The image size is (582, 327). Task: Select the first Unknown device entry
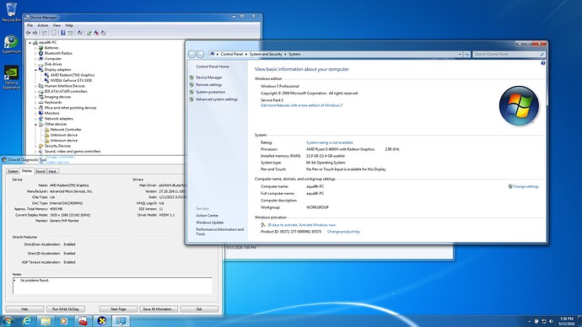64,135
